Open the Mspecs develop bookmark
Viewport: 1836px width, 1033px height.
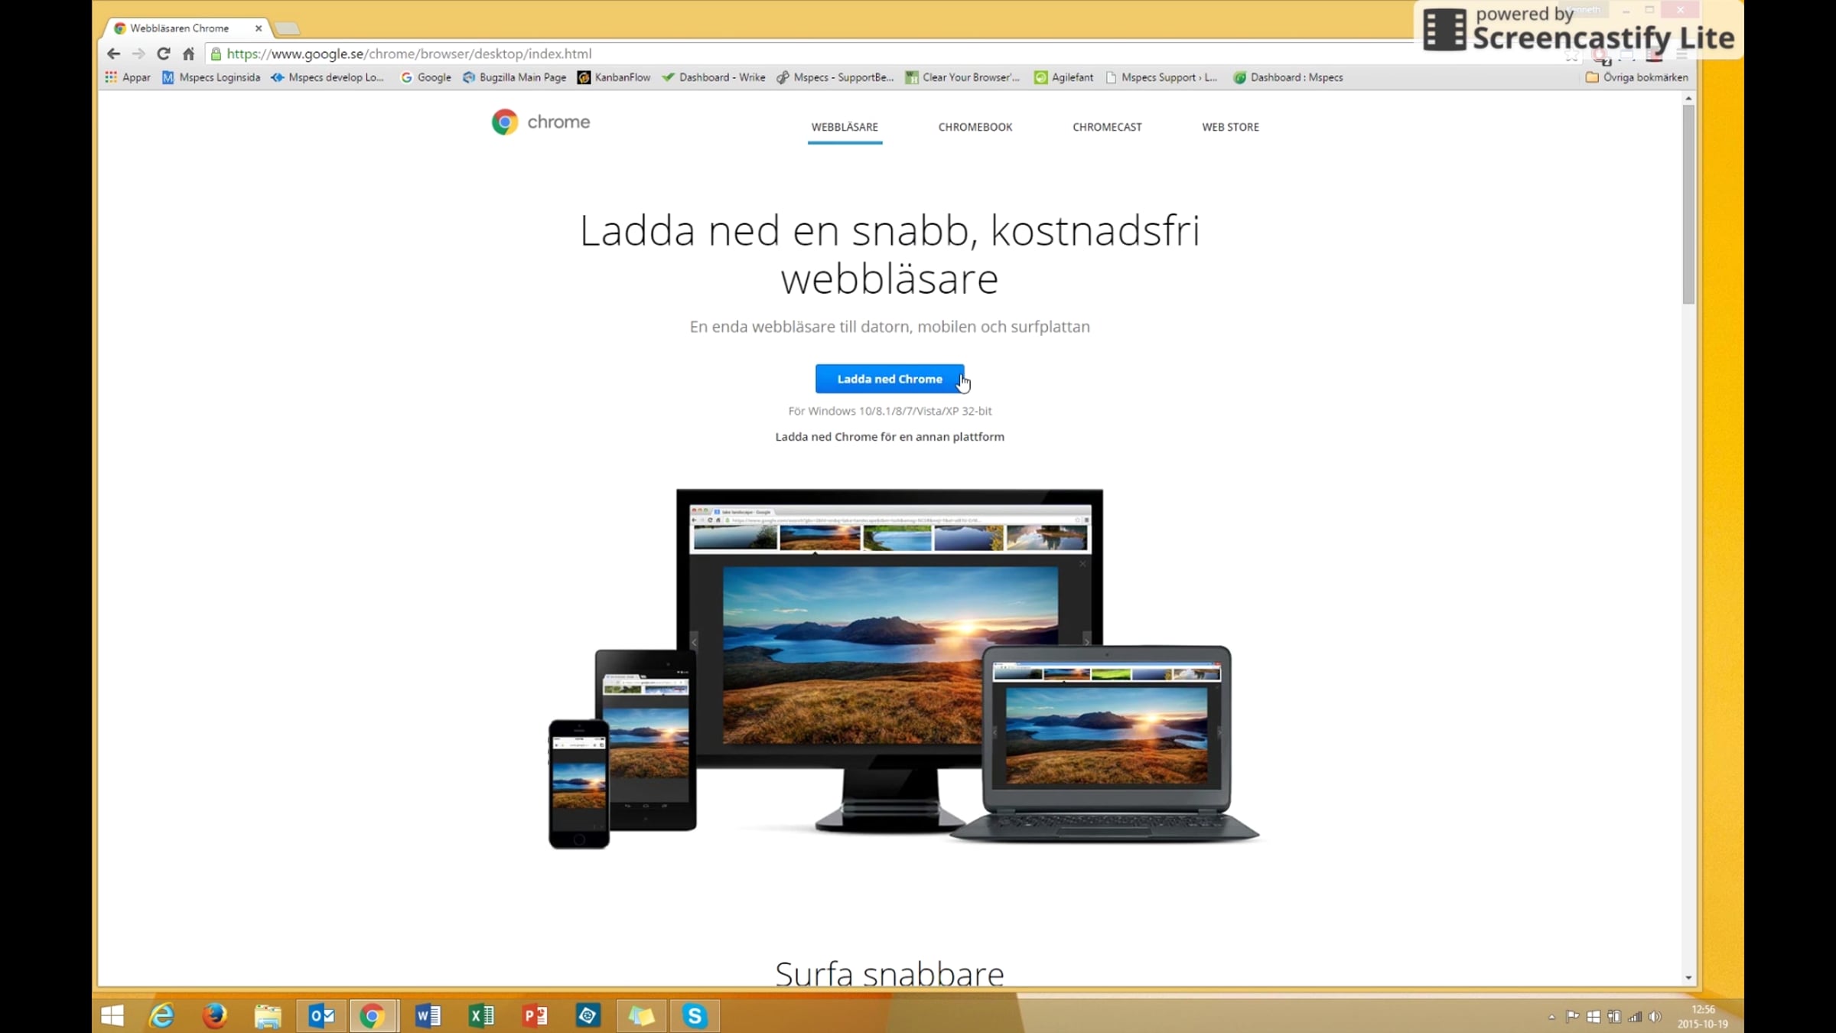(x=327, y=77)
